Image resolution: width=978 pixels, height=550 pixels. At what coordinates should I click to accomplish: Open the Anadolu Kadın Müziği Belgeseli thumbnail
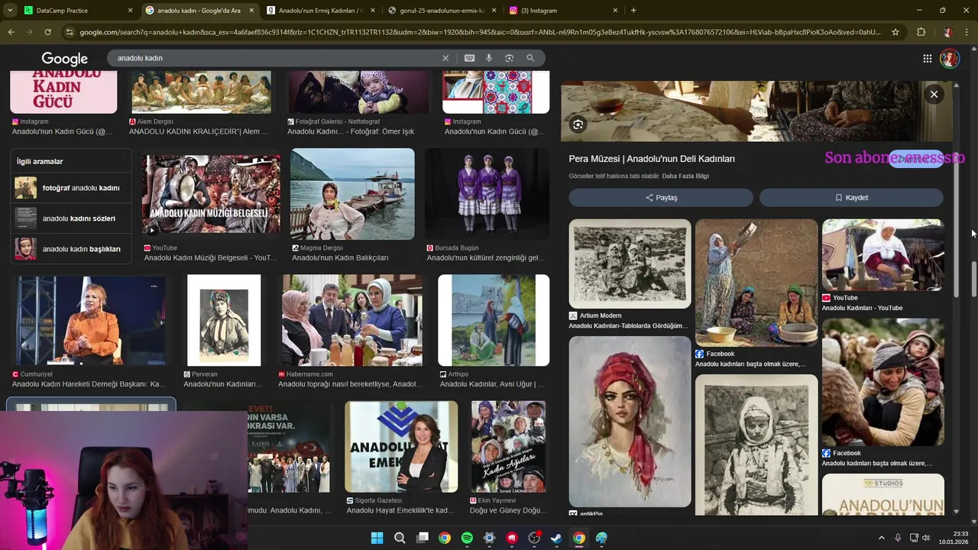(x=210, y=194)
